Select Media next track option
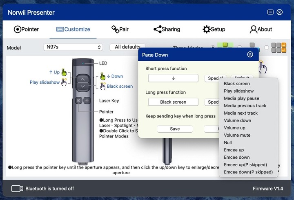The width and height of the screenshot is (294, 200). (241, 113)
